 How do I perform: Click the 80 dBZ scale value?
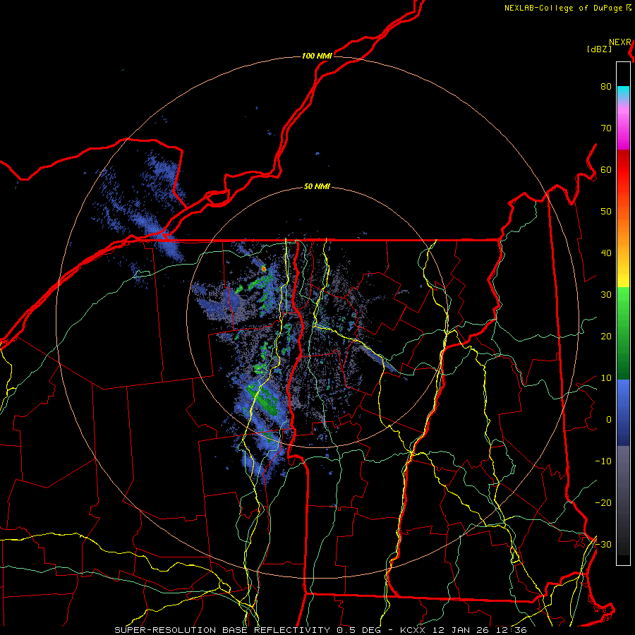pos(606,87)
